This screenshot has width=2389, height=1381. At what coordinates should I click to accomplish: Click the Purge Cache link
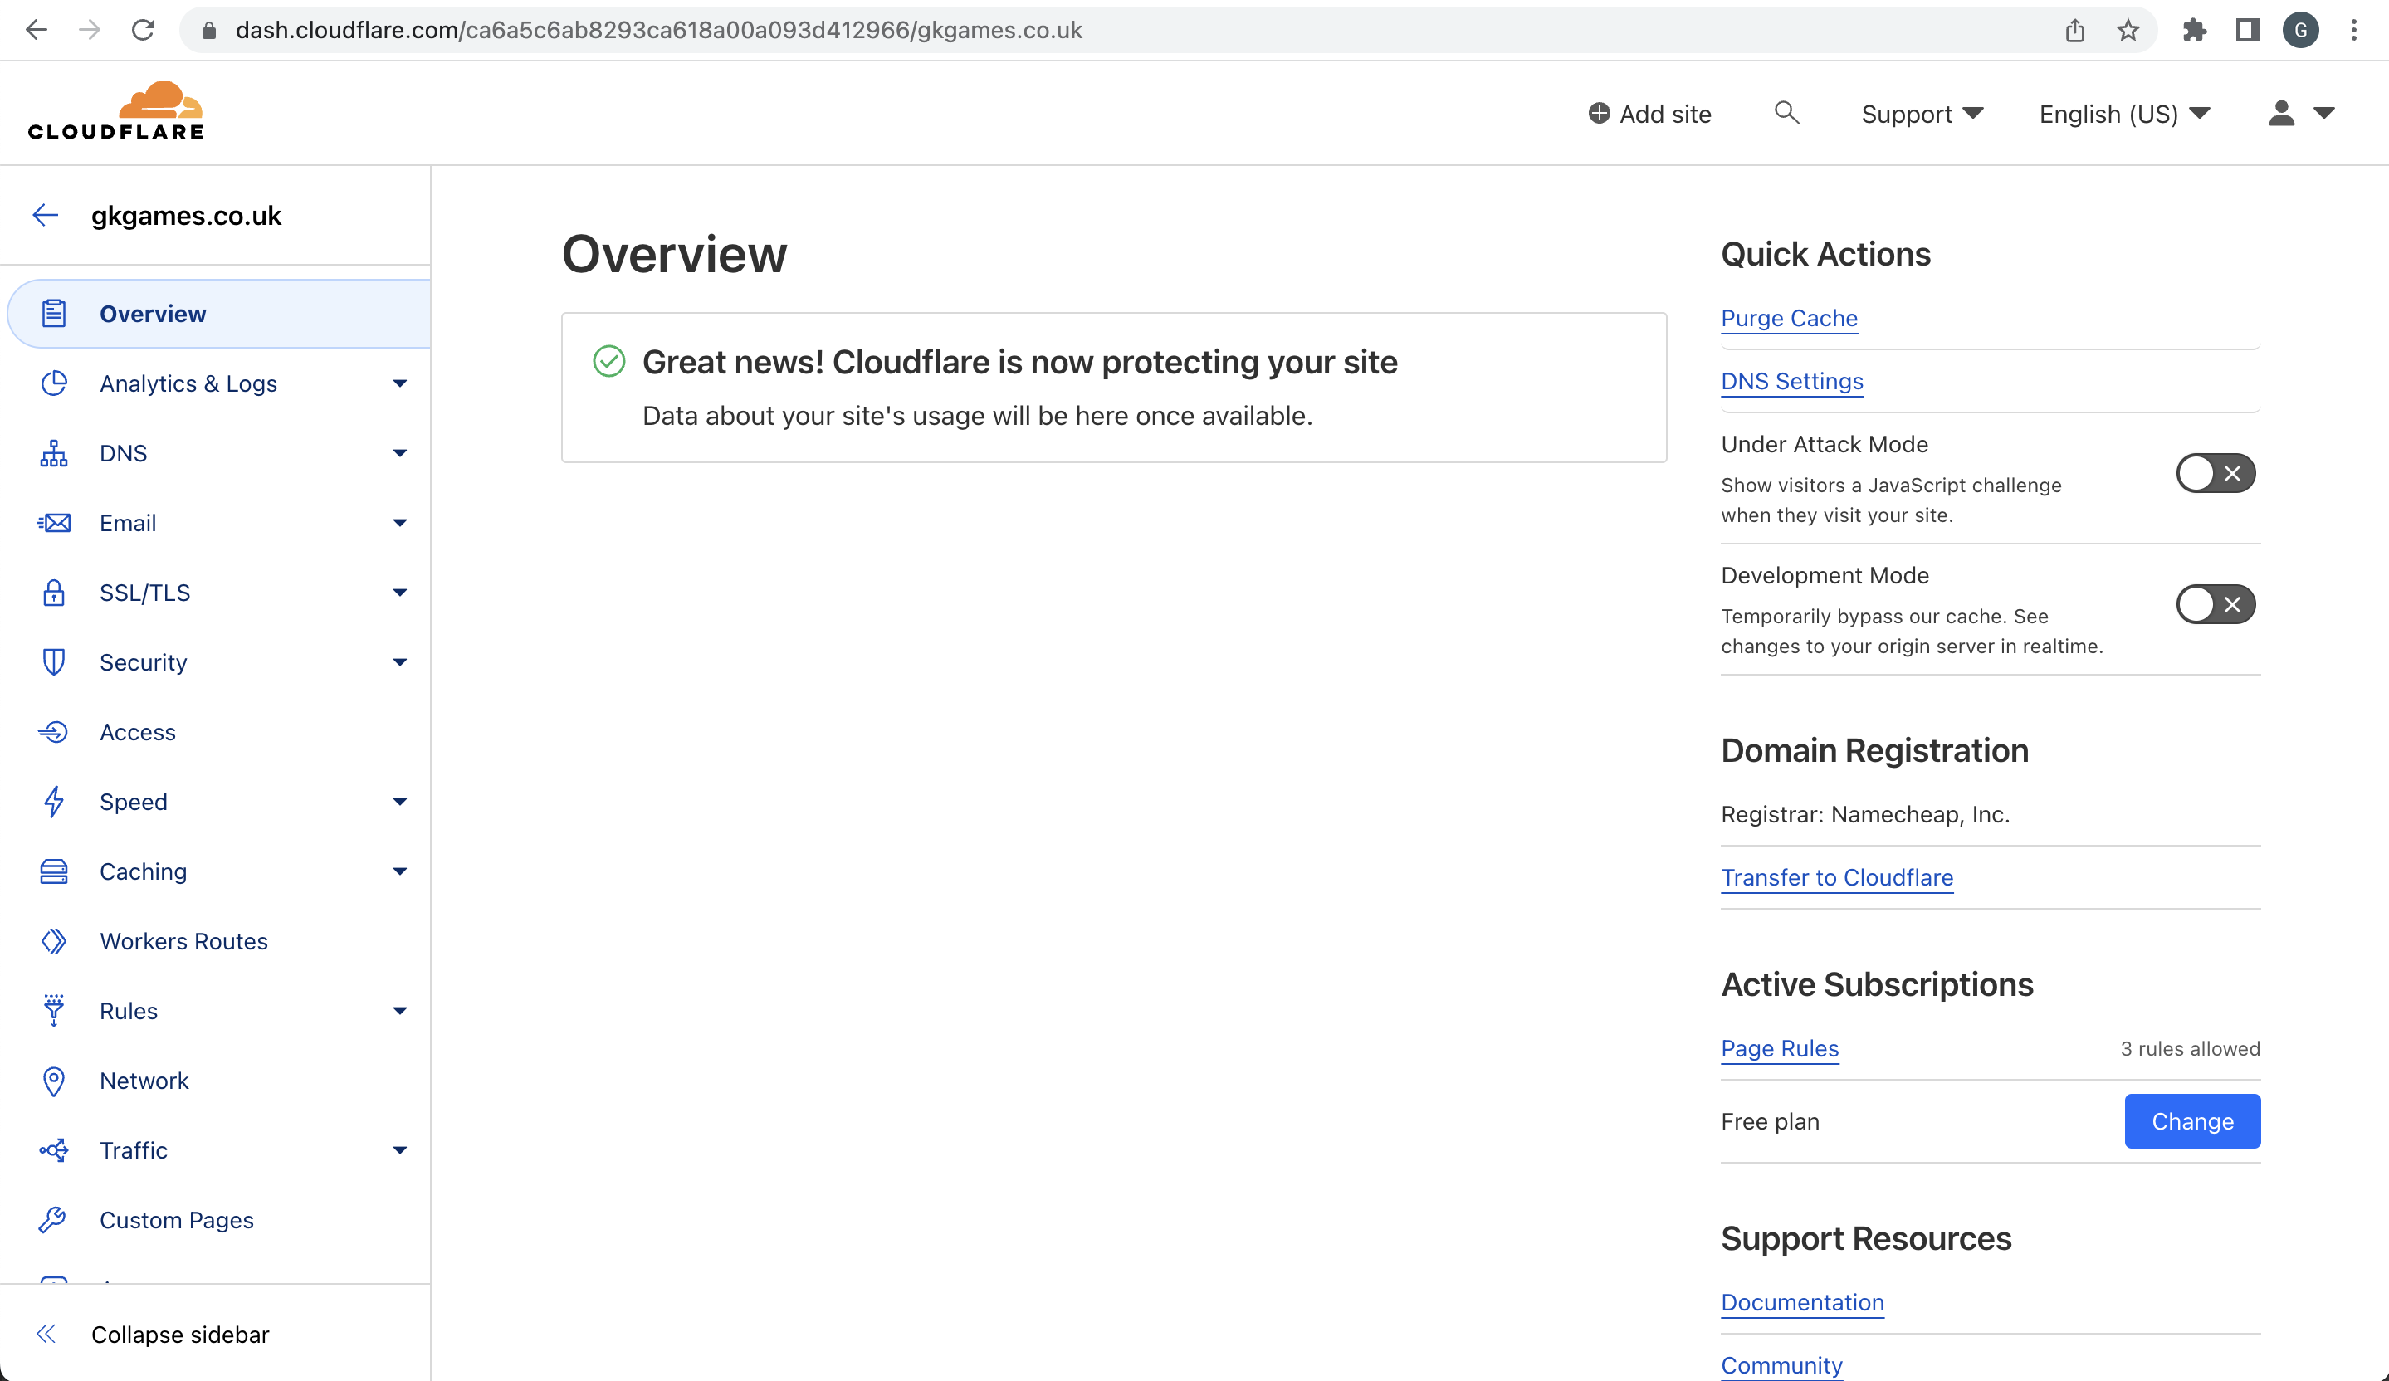click(x=1789, y=317)
